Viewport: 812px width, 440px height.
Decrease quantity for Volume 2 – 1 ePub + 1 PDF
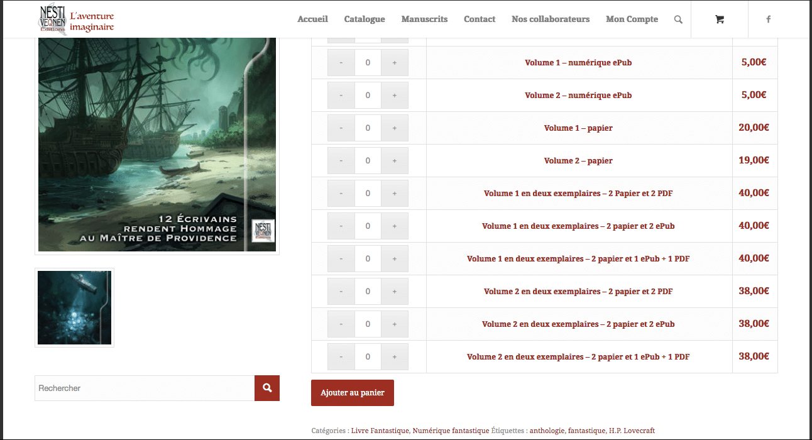[x=341, y=357]
